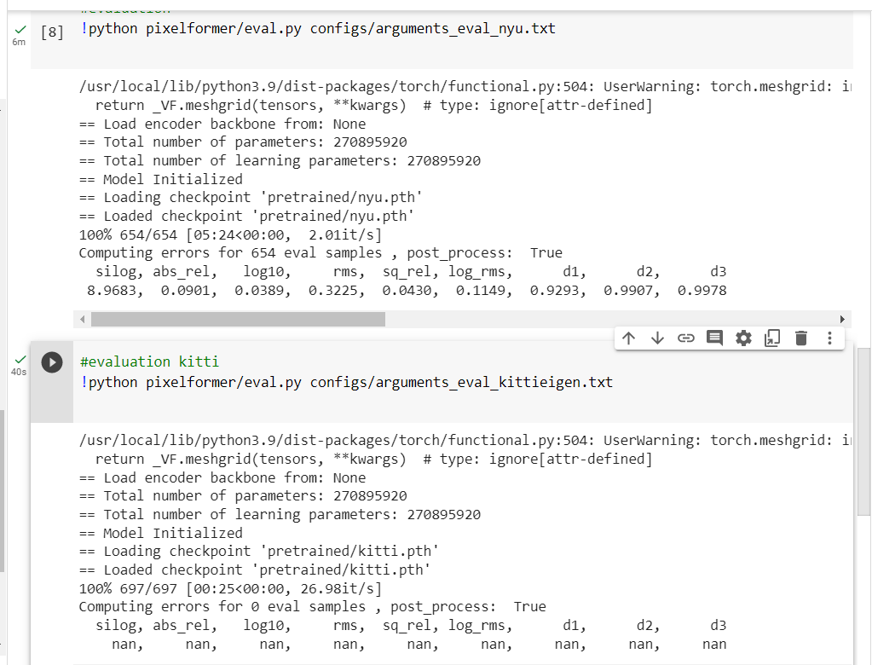Copy link to the kitti cell
Image resolution: width=872 pixels, height=665 pixels.
tap(686, 338)
